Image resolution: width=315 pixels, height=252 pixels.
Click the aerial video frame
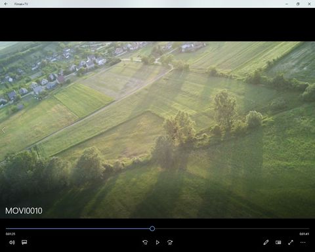tap(157, 130)
